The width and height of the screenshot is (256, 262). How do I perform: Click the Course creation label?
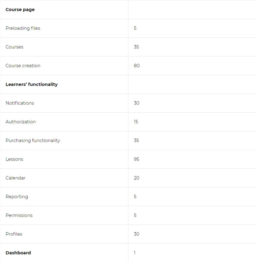[23, 66]
